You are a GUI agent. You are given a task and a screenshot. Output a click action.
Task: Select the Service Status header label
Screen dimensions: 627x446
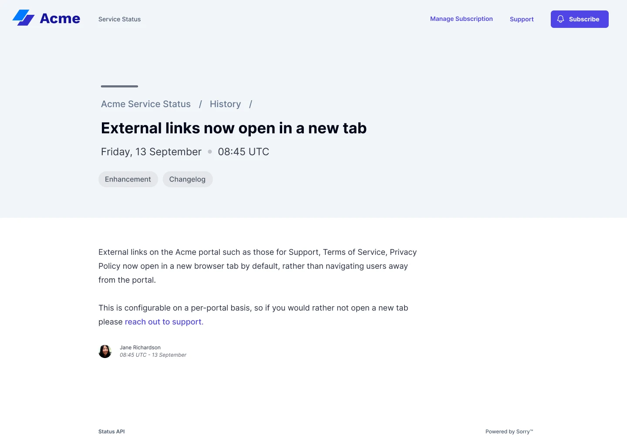120,19
